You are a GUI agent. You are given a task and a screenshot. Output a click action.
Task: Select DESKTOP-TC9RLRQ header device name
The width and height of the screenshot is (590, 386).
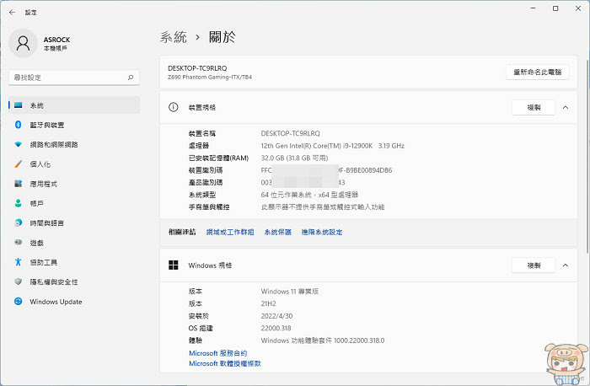coord(197,68)
